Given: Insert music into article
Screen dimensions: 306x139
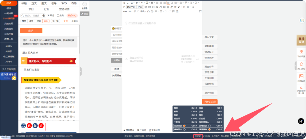Looking at the screenshot, I should [161, 7].
